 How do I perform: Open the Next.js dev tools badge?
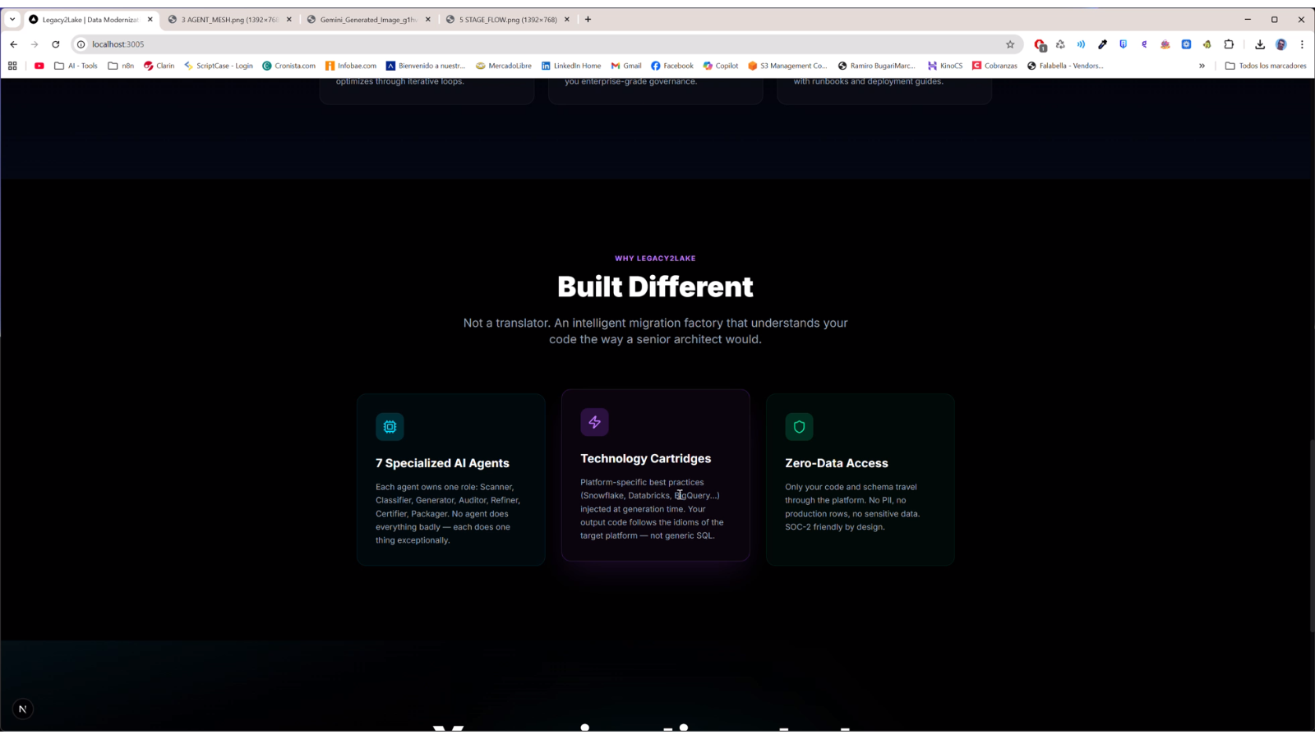pyautogui.click(x=23, y=709)
